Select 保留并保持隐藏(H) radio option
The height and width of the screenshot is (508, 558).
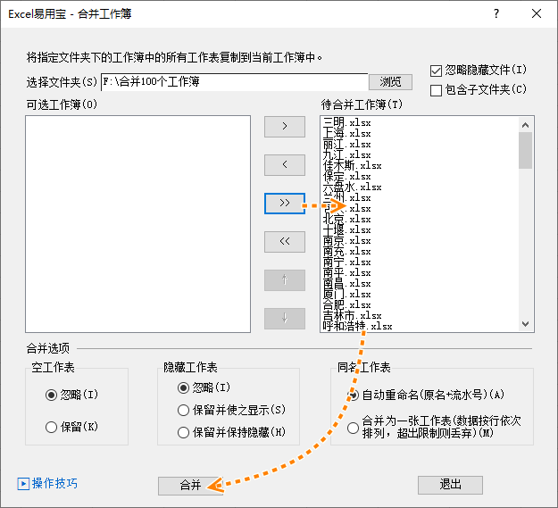(x=183, y=433)
